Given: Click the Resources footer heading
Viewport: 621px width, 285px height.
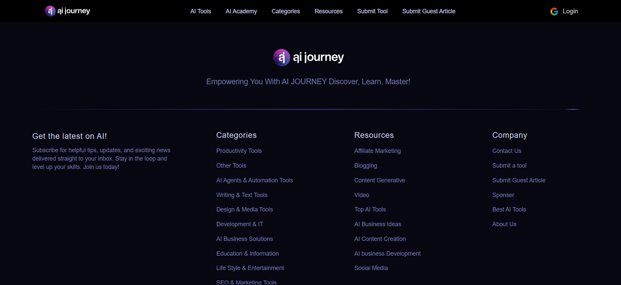Looking at the screenshot, I should 374,135.
